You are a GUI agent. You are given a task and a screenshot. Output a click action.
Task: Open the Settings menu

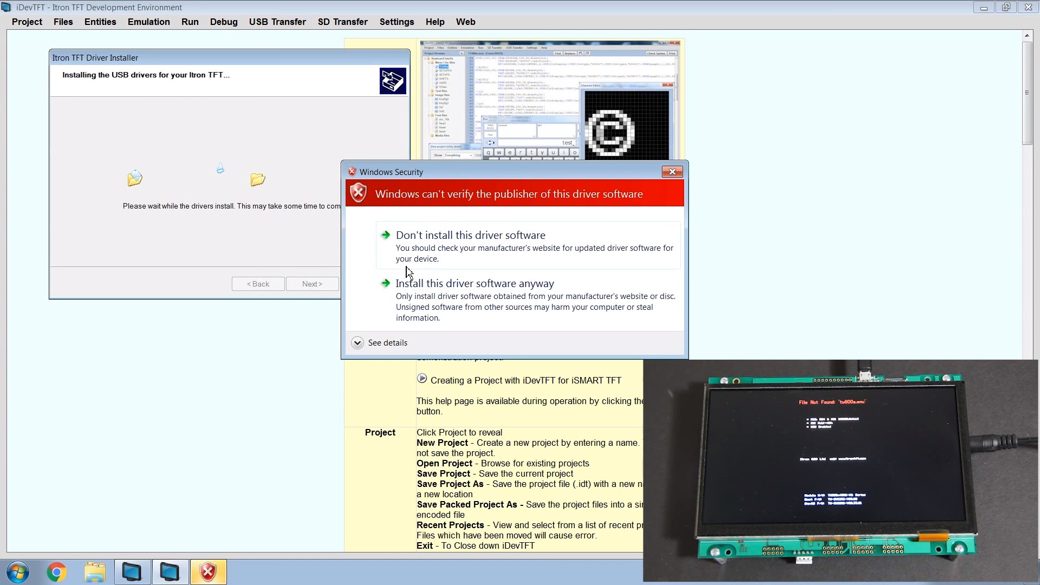(x=396, y=22)
